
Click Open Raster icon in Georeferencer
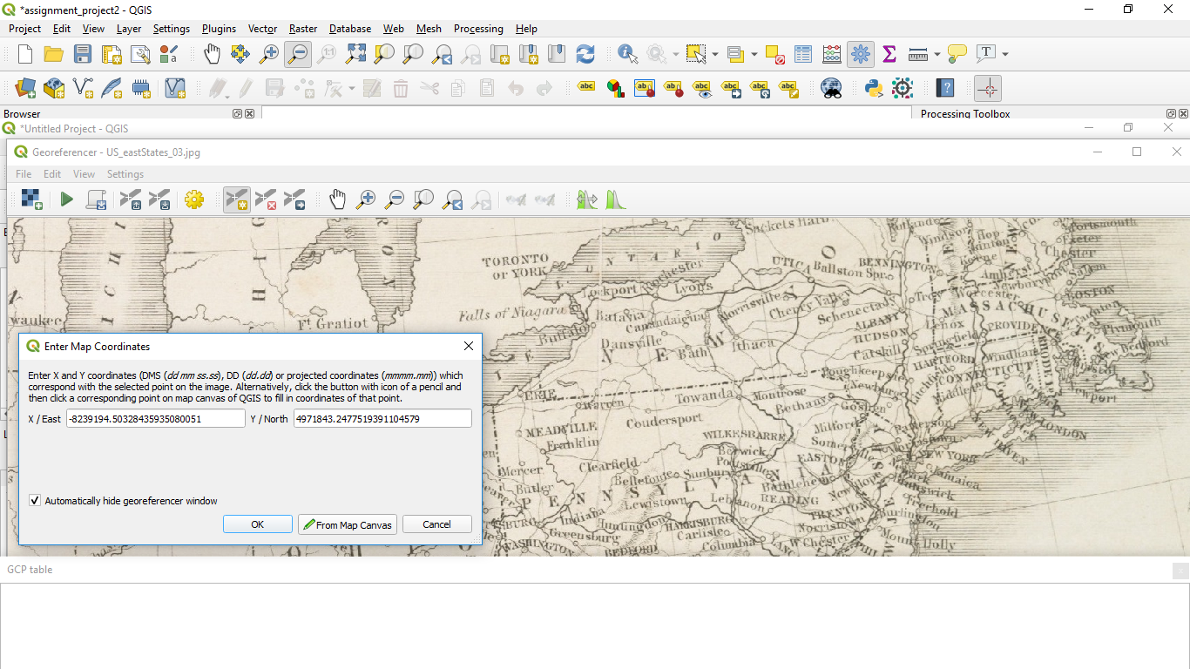coord(32,199)
